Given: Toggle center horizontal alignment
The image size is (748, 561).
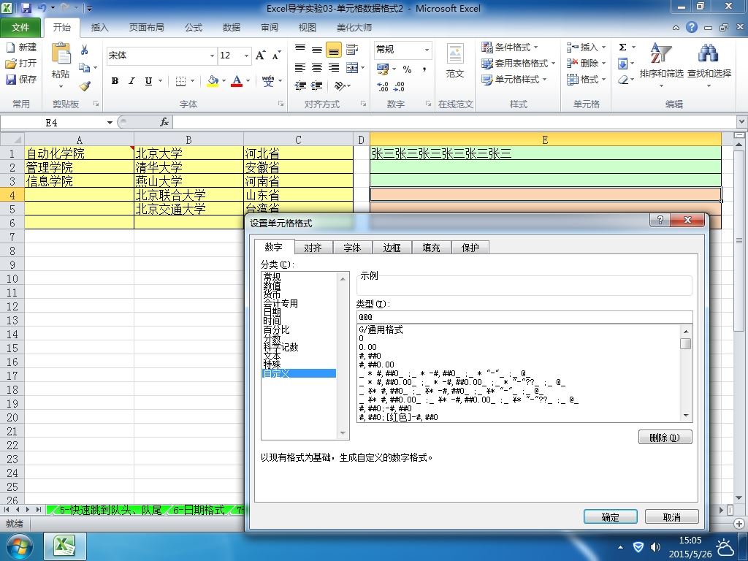Looking at the screenshot, I should [x=317, y=68].
